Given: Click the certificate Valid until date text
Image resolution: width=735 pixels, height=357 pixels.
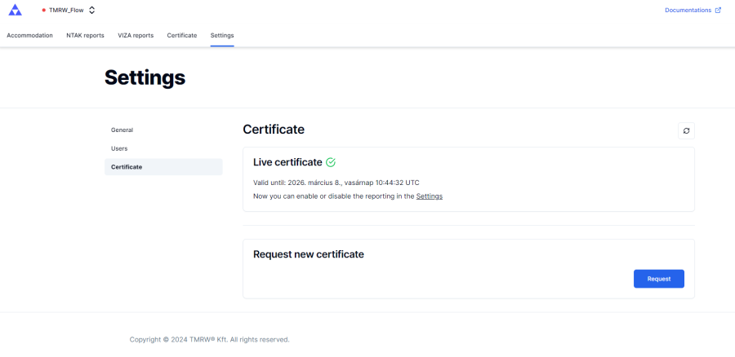Looking at the screenshot, I should 336,183.
